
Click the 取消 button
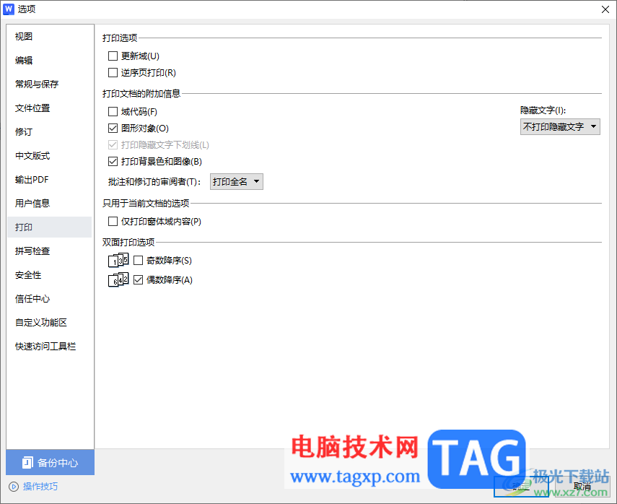582,487
